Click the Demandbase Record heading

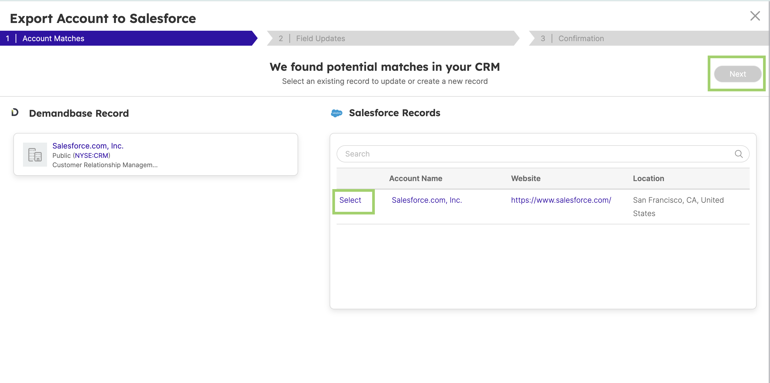point(79,114)
